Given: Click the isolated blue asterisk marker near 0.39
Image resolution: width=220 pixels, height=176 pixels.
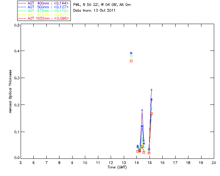Looking at the screenshot, I should (131, 53).
